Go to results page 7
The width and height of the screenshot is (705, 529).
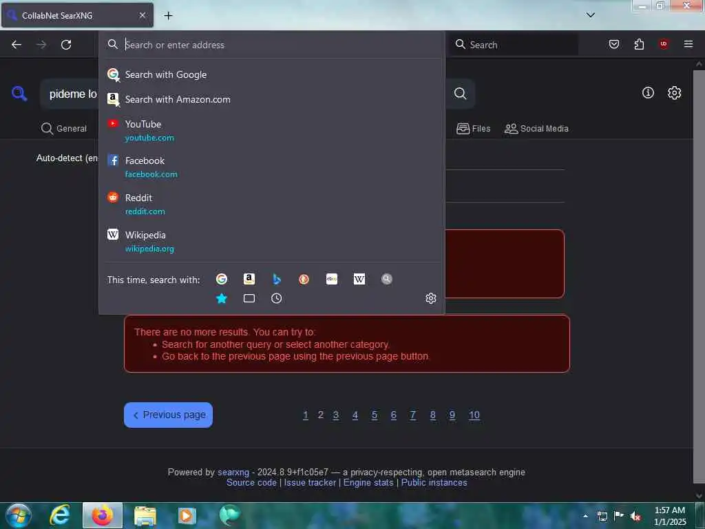click(x=413, y=415)
